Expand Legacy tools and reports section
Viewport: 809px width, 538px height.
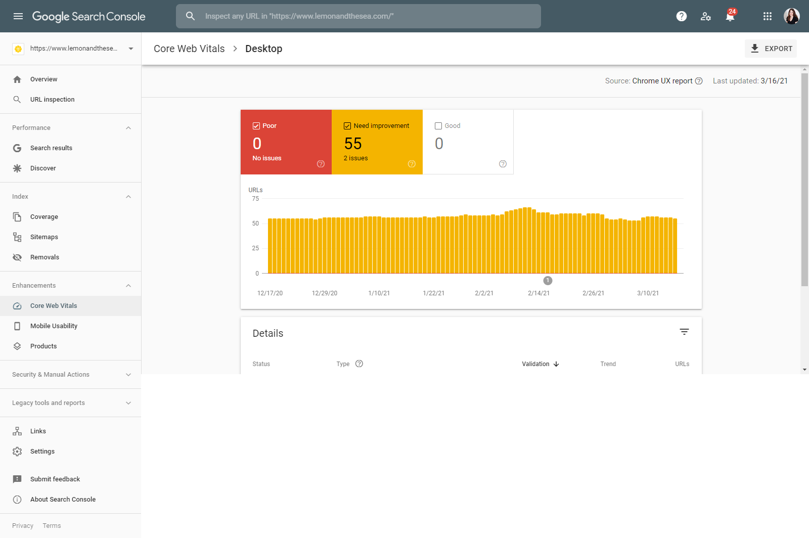[128, 403]
